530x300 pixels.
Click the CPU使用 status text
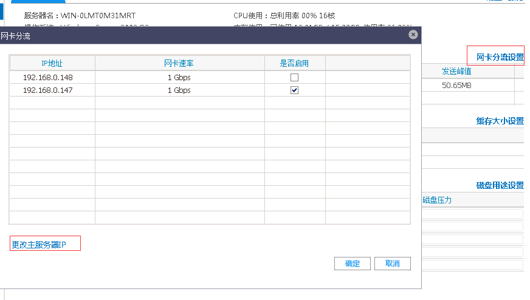[x=284, y=16]
